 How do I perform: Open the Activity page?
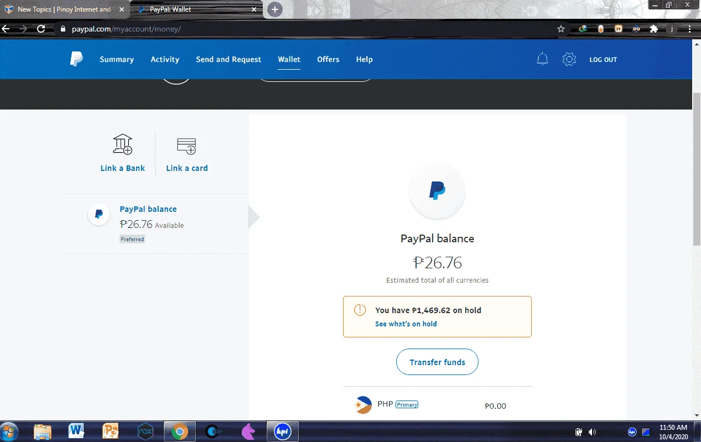(x=165, y=59)
